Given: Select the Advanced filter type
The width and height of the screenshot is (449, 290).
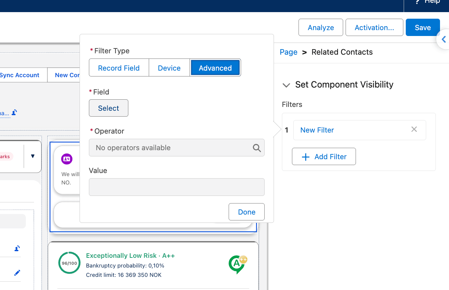Looking at the screenshot, I should point(215,68).
